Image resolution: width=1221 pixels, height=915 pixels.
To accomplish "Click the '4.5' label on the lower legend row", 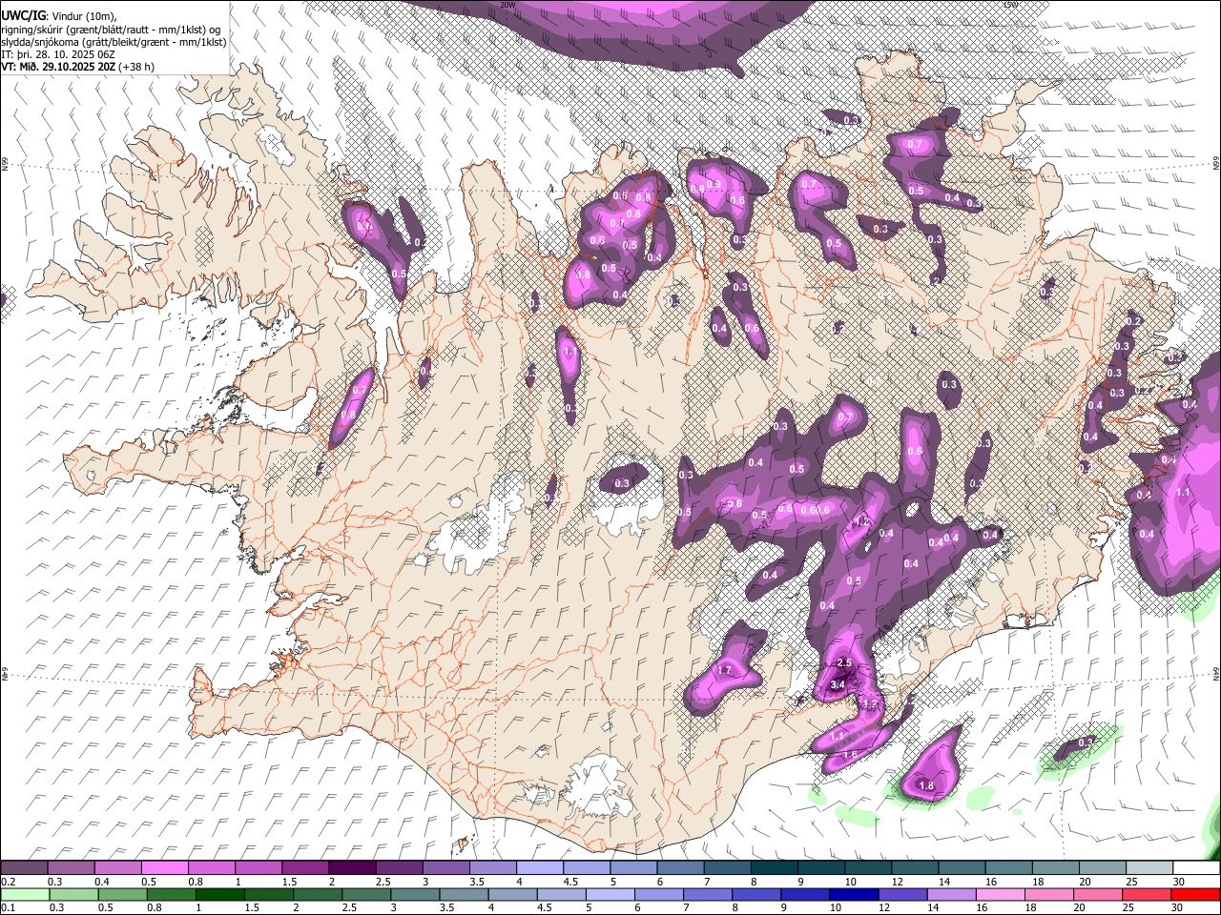I will coord(544,908).
